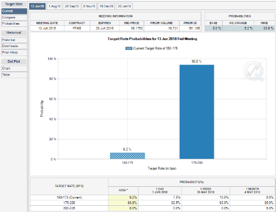
Task: Click the NO CHANGE column header
Action: click(238, 23)
